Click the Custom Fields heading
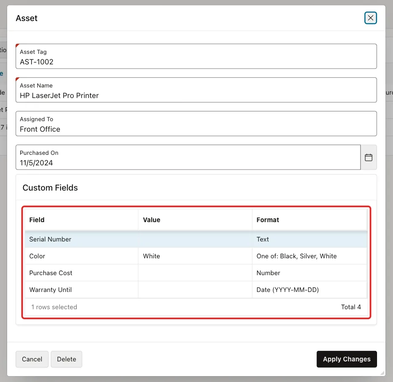 (x=50, y=188)
